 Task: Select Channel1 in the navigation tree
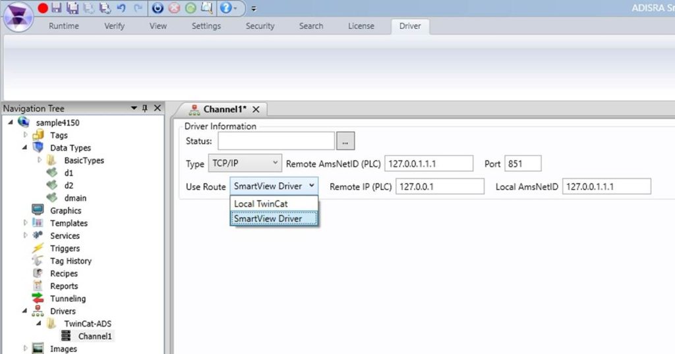95,336
